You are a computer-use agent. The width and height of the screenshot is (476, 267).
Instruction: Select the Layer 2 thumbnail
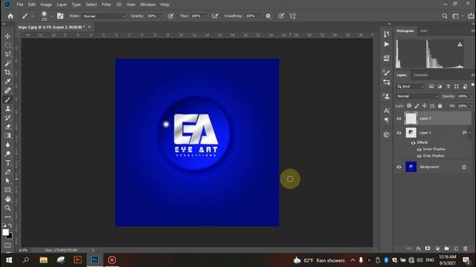411,119
